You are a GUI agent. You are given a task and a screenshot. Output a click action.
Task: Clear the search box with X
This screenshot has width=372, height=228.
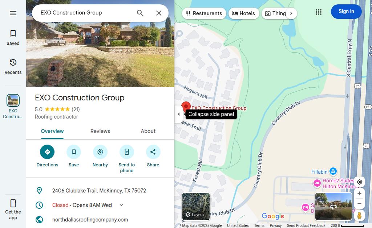click(x=159, y=13)
